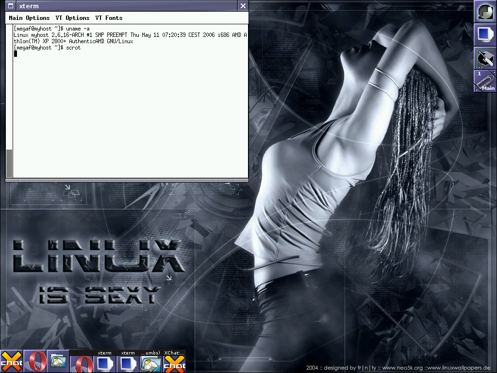Switch to next workspace via Clip arrow
Image resolution: width=497 pixels, height=373 pixels.
[494, 73]
